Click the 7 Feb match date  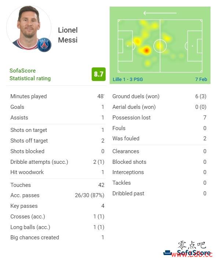(201, 79)
